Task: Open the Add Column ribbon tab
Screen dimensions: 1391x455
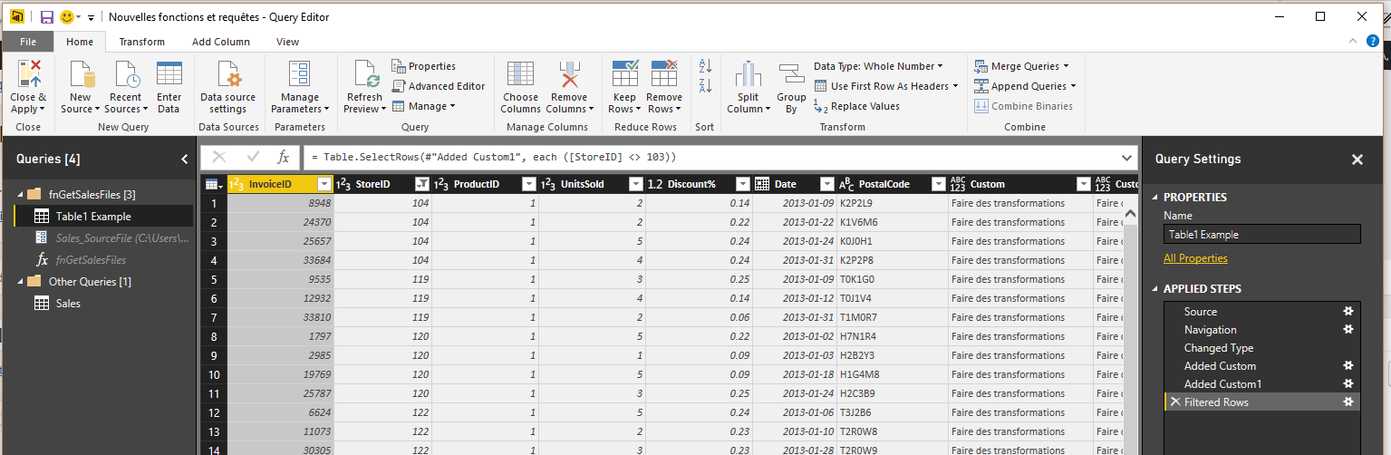Action: [220, 42]
